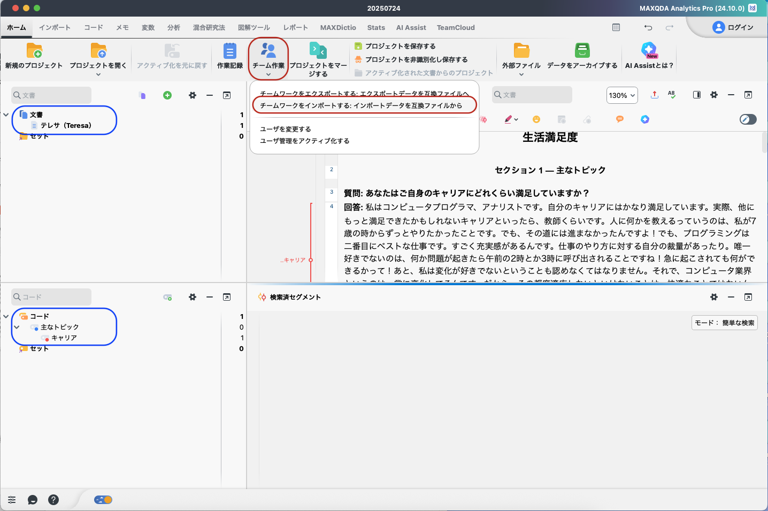
Task: Open the 混合研究法 ribbon tab
Action: pos(209,27)
